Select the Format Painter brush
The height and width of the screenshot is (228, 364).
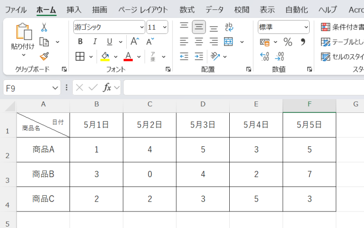click(44, 56)
